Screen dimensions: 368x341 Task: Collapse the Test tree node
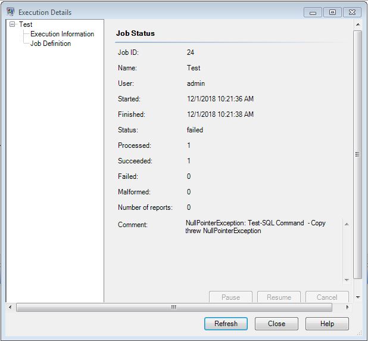tap(12, 24)
